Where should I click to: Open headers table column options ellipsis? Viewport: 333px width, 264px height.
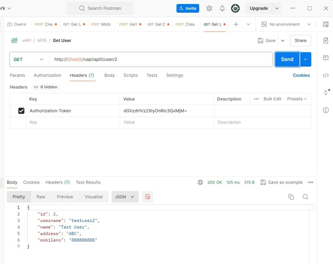point(256,99)
